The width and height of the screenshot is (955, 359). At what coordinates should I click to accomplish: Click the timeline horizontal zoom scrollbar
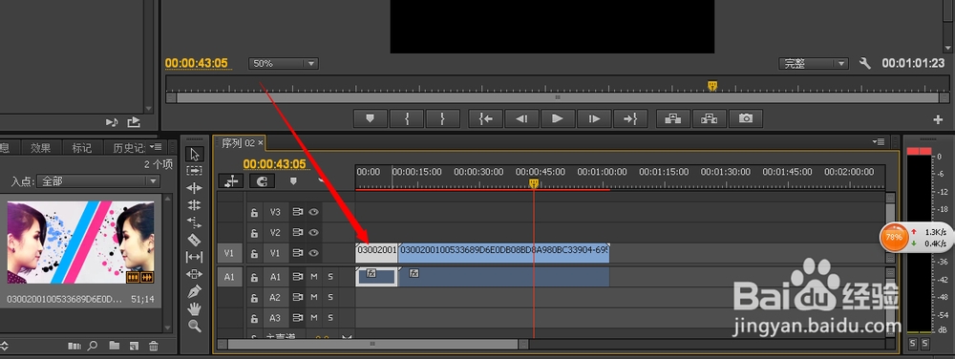point(372,344)
